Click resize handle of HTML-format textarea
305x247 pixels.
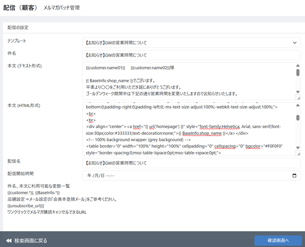[299, 154]
